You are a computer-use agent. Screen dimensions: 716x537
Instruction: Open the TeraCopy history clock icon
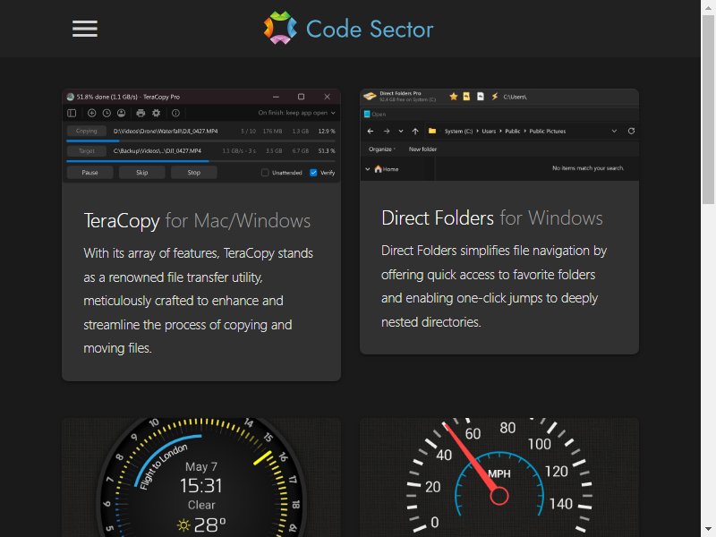[x=107, y=113]
